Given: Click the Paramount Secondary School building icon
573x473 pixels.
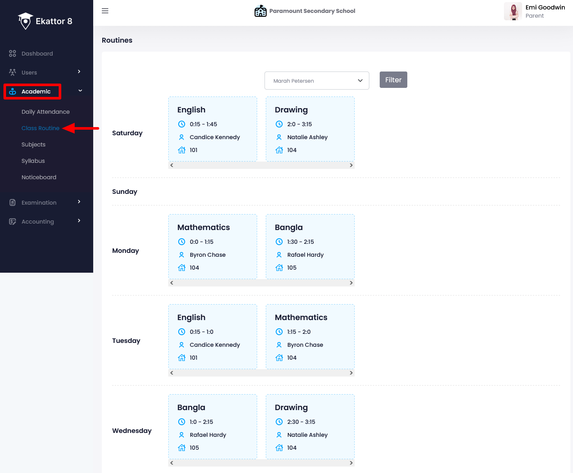Looking at the screenshot, I should (260, 11).
